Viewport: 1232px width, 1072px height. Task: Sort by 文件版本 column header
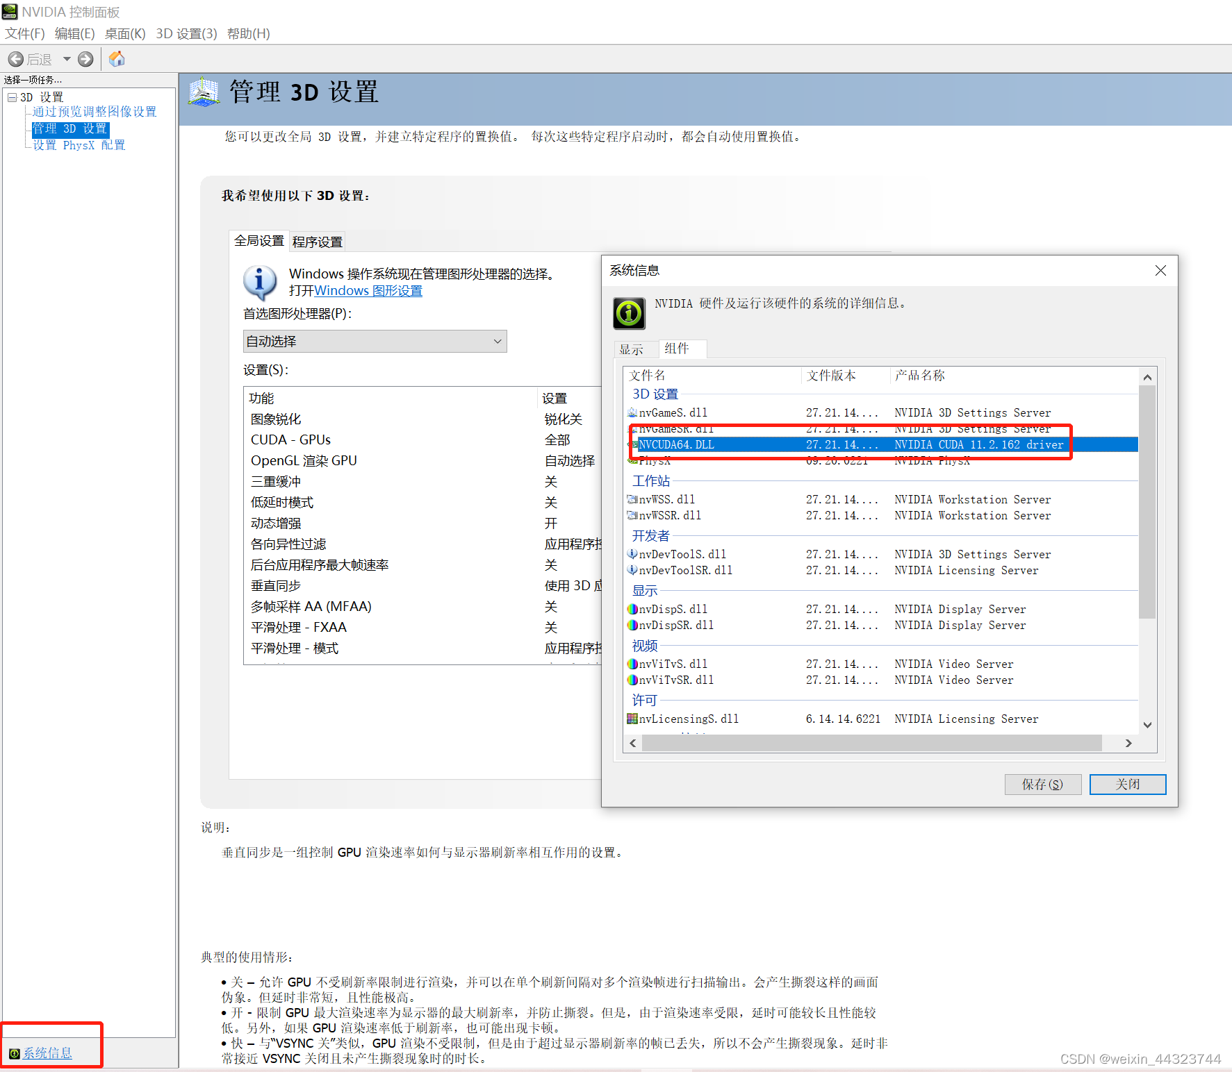846,376
